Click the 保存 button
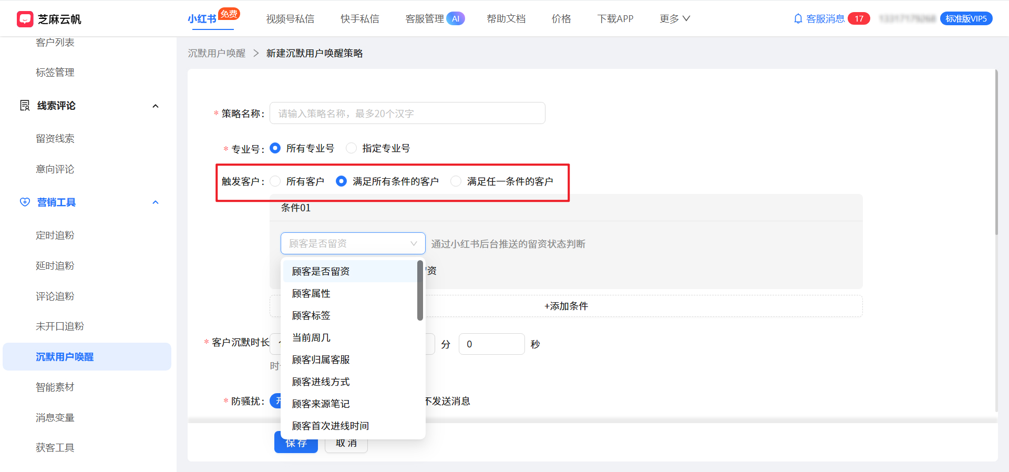The image size is (1009, 472). pyautogui.click(x=296, y=443)
